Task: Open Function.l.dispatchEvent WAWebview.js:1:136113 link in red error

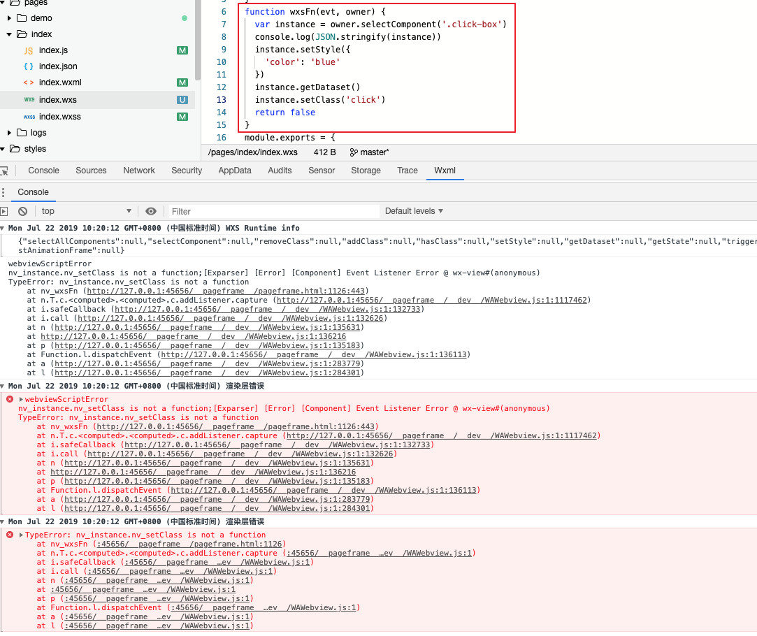Action: 324,490
